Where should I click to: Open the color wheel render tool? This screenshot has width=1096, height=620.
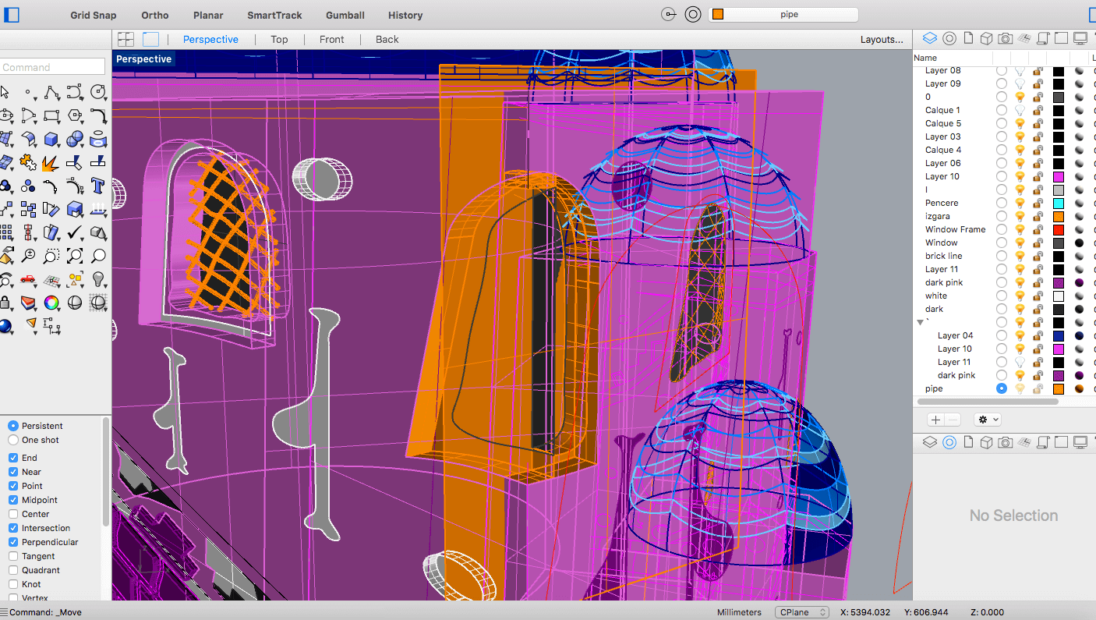point(51,303)
